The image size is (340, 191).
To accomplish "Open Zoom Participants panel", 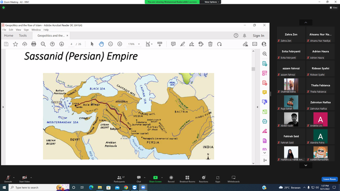I will [119, 179].
